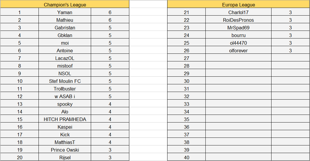Click the empty name cell beside rank 27

[238, 58]
